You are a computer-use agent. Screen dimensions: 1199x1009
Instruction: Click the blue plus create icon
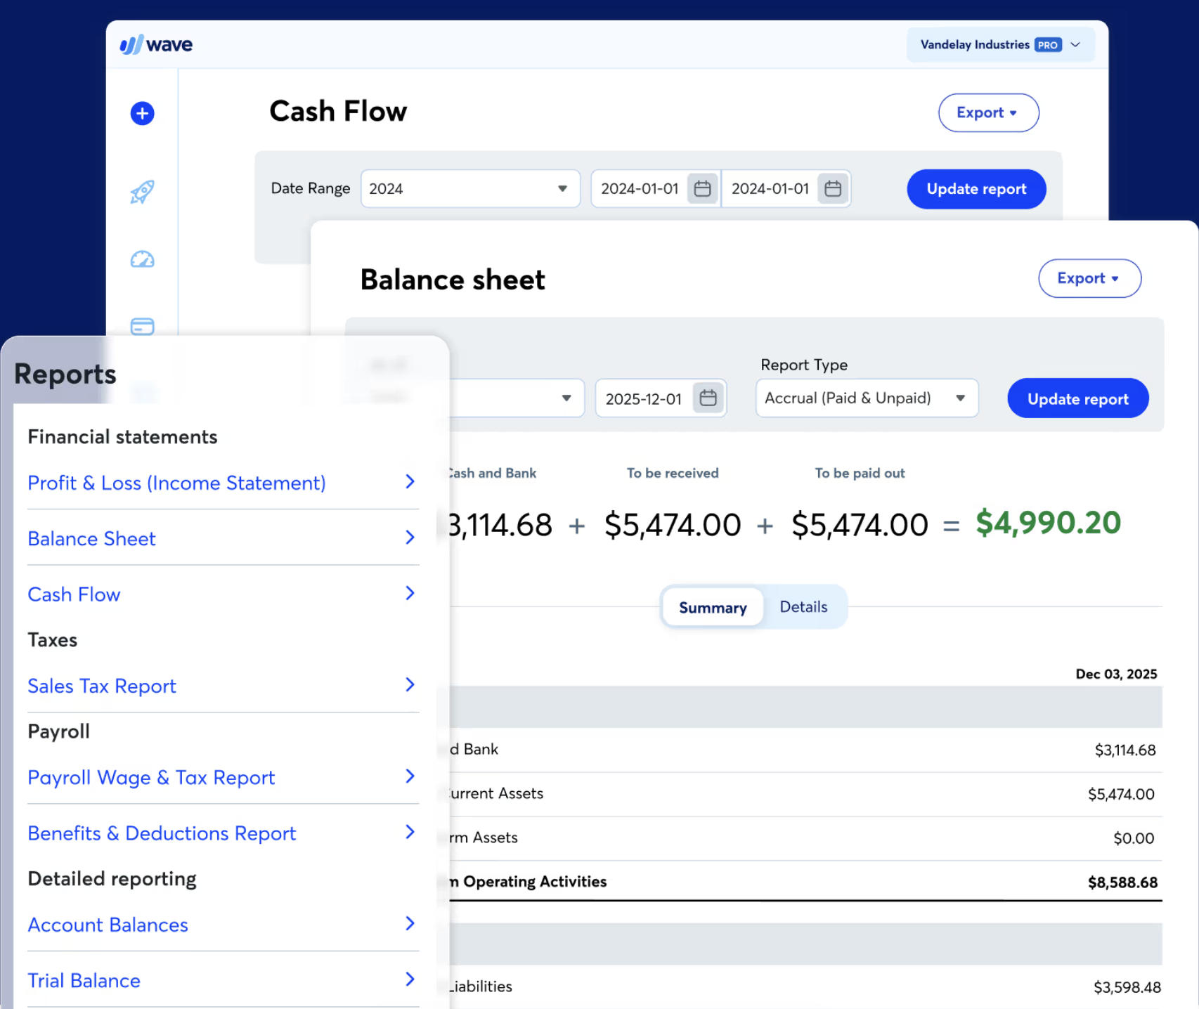click(142, 113)
